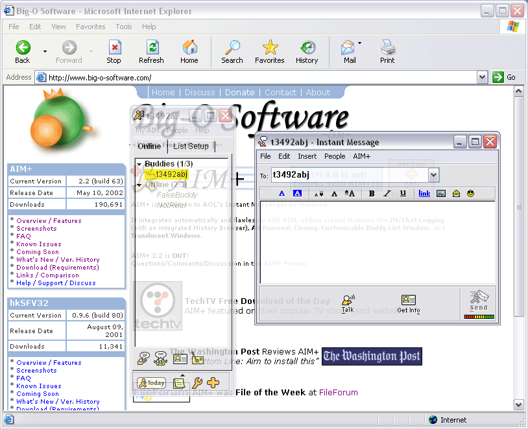528x429 pixels.
Task: Click the smiley-in-envelope greeting icon
Action: click(456, 194)
